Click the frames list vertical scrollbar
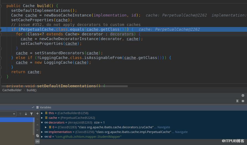 tap(34, 126)
